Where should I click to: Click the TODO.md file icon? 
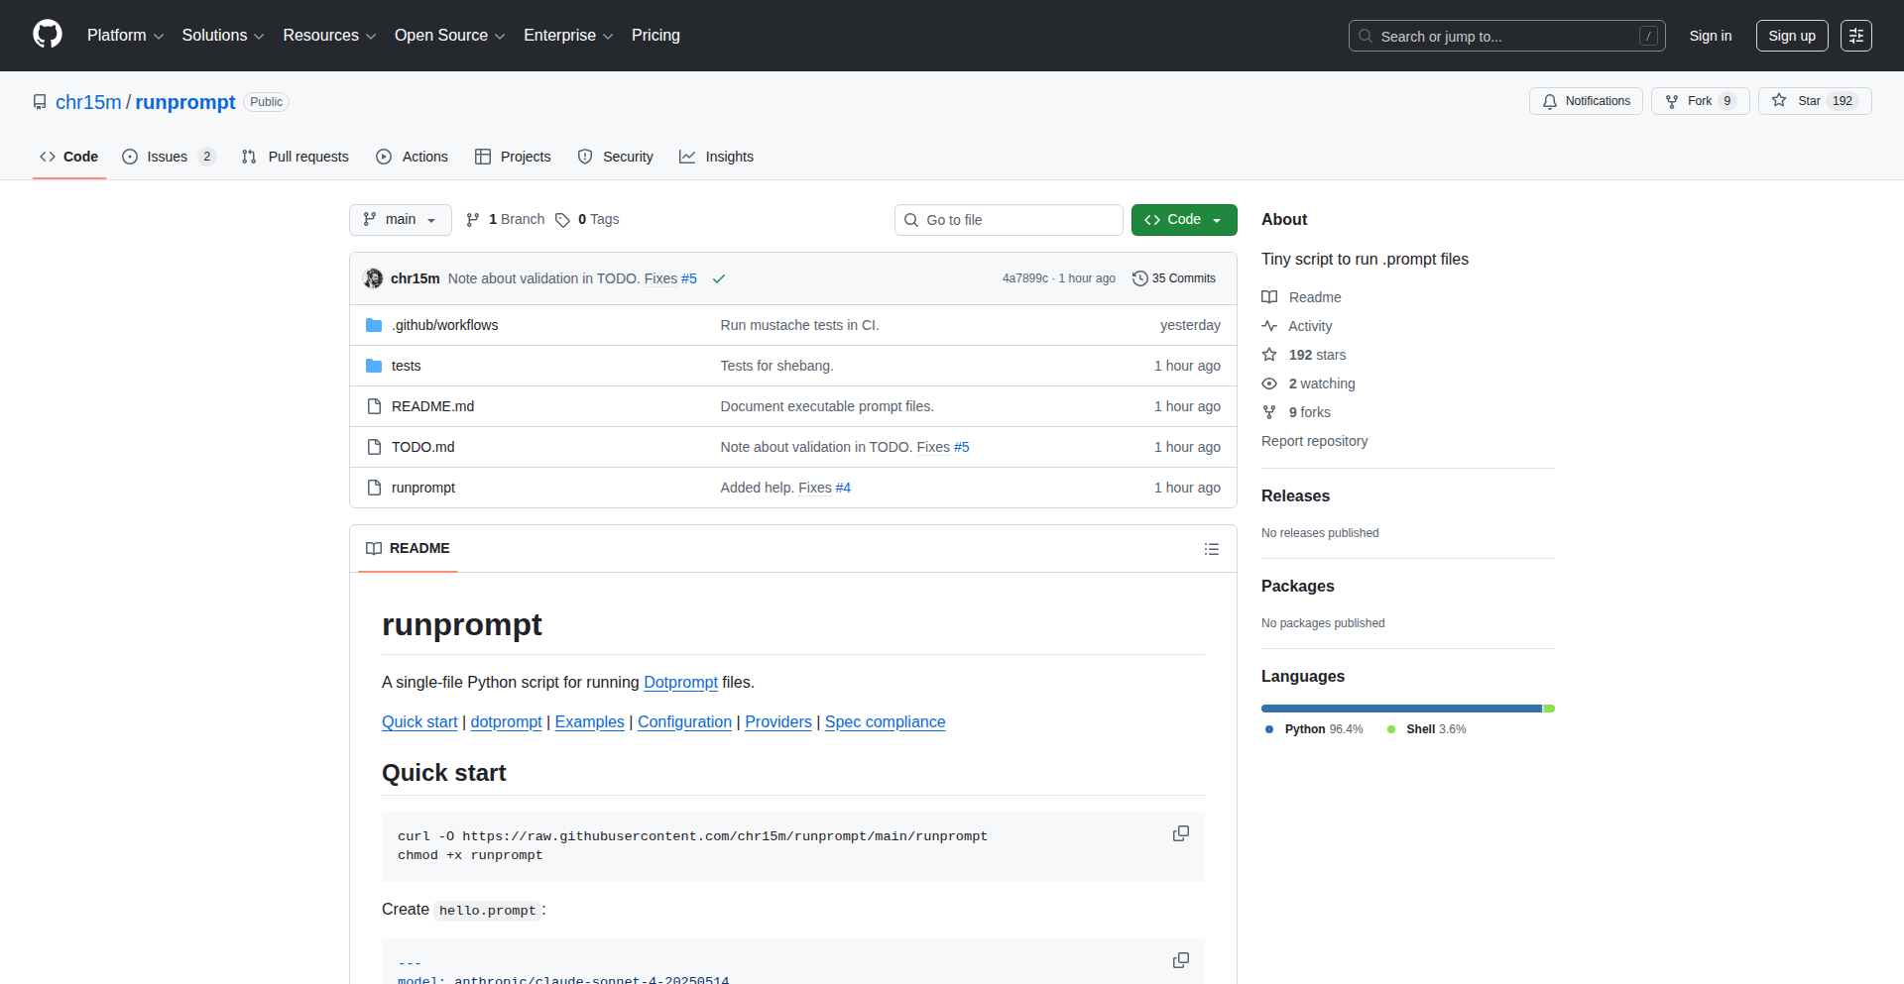(x=374, y=446)
